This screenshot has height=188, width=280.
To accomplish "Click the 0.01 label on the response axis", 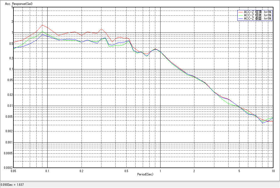I will click(x=10, y=106).
